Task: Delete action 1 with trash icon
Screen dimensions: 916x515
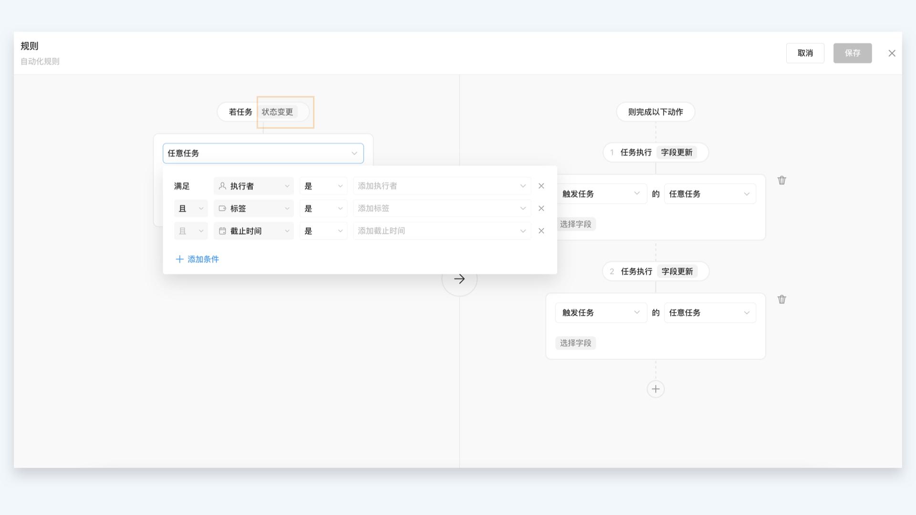Action: pos(781,180)
